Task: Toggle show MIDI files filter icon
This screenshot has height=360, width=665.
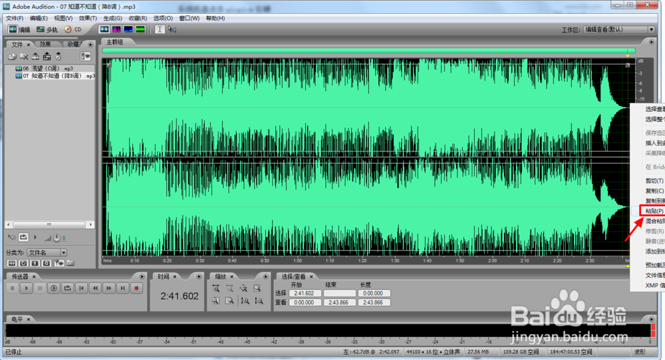Action: point(47,263)
